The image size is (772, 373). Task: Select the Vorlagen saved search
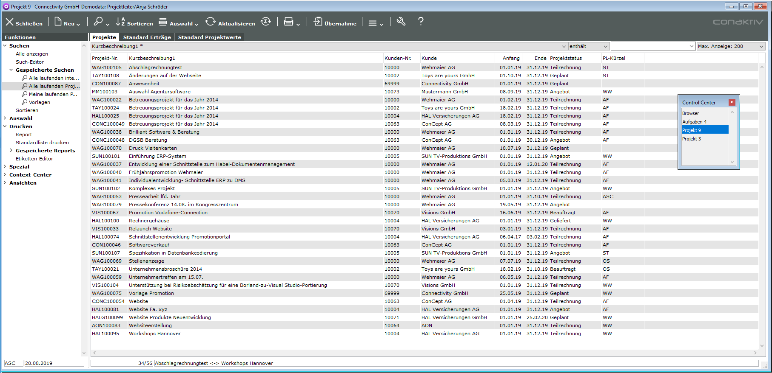tap(36, 102)
